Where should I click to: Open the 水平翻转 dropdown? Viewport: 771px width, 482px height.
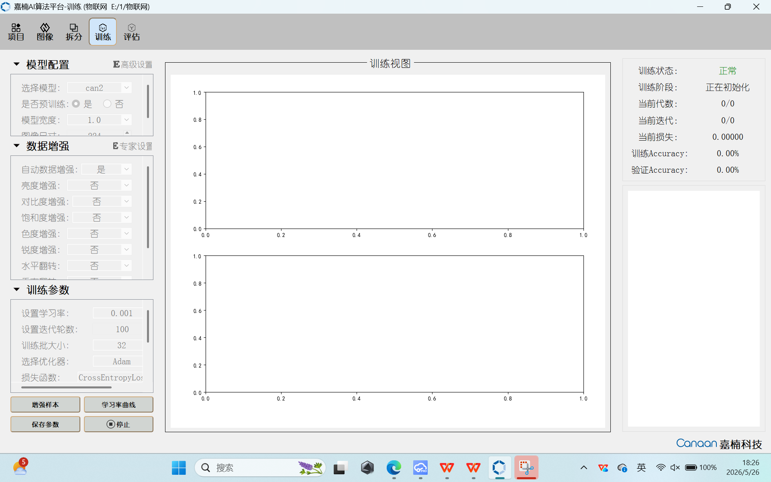point(99,266)
